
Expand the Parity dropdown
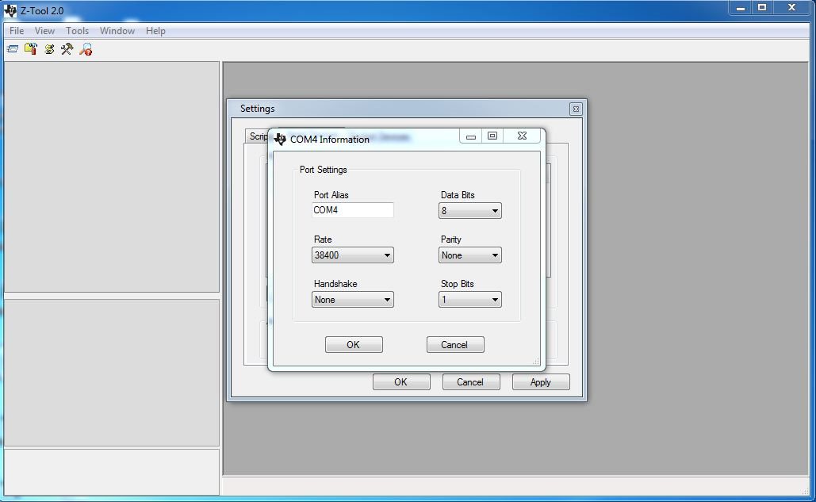click(470, 255)
